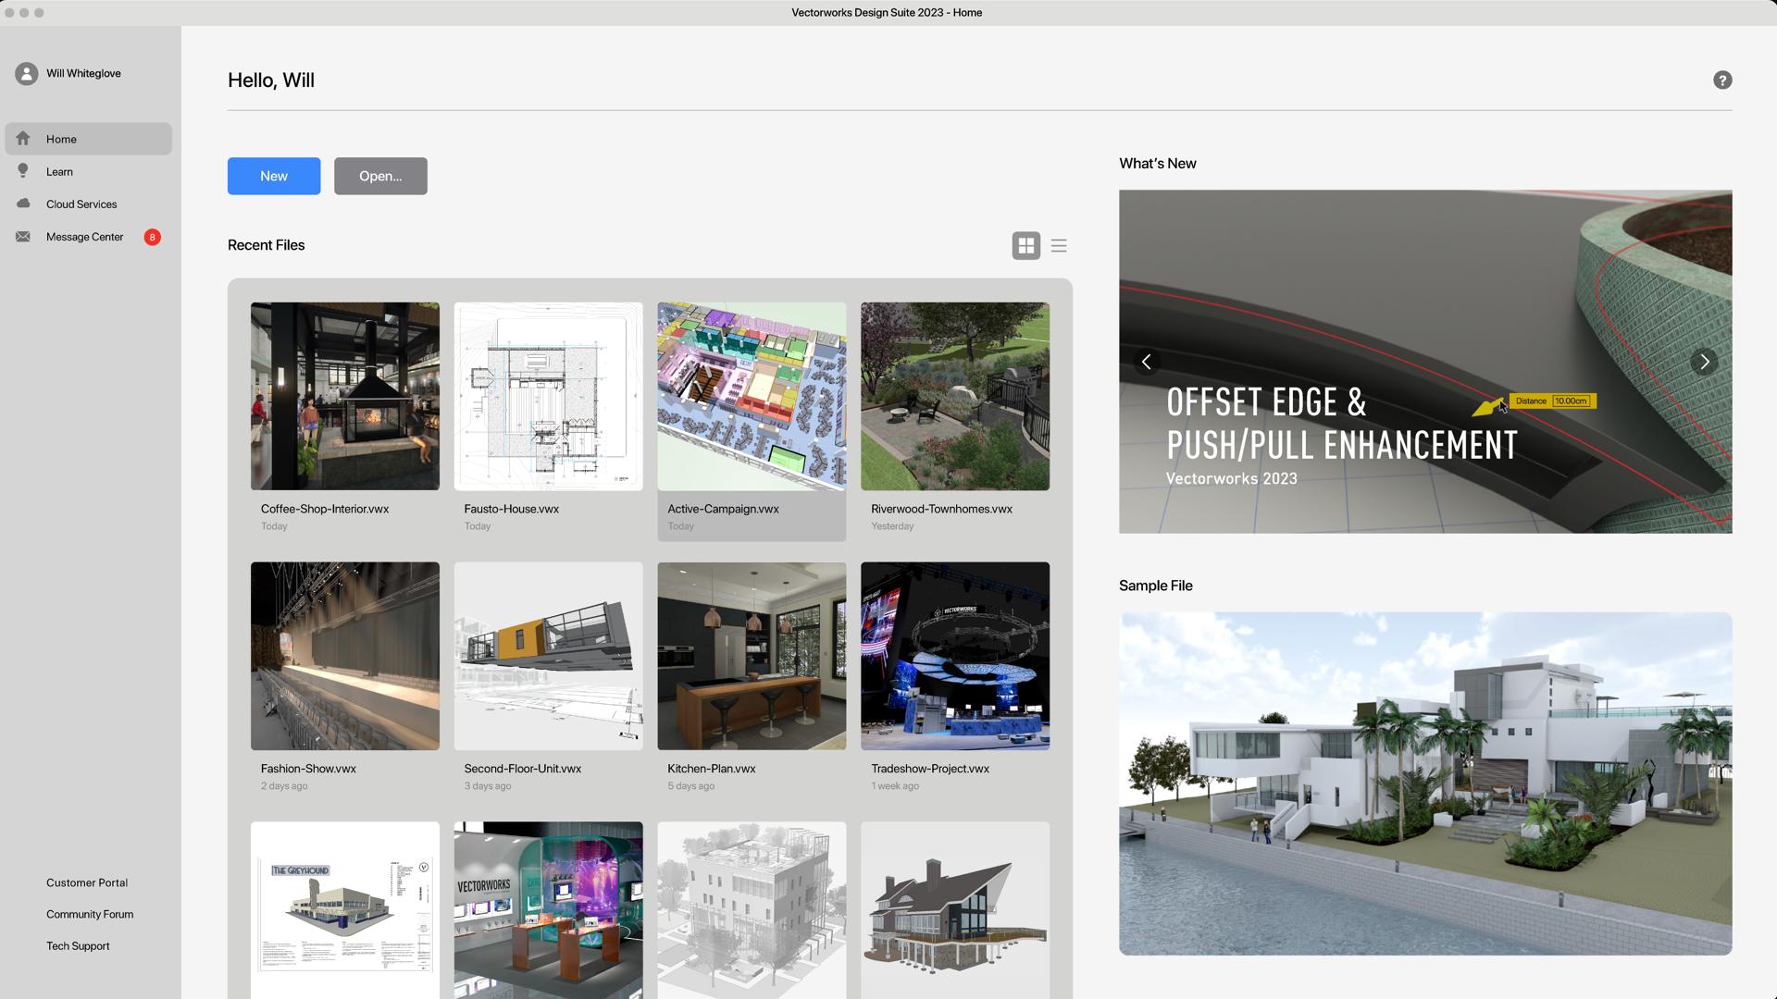This screenshot has height=999, width=1777.
Task: Open the Vectorworks exhibit booth thumbnail
Action: [548, 910]
